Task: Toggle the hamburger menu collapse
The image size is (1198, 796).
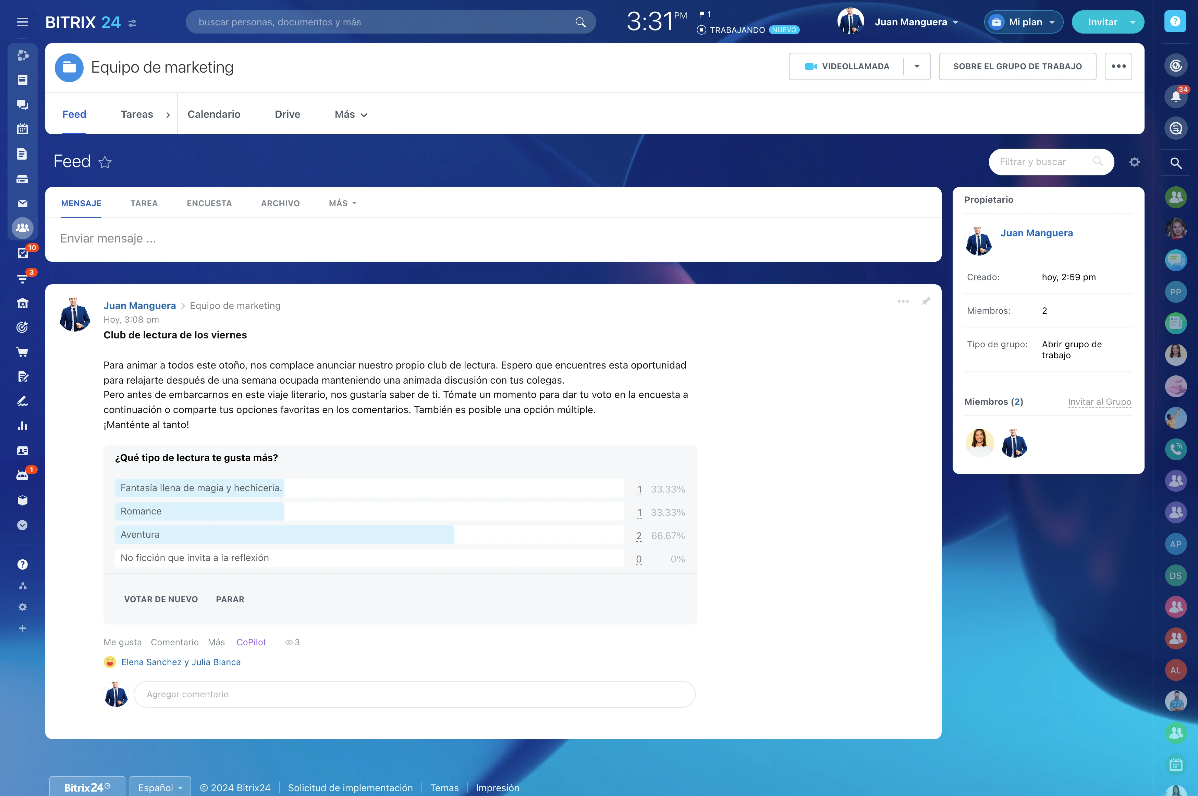Action: [x=22, y=22]
